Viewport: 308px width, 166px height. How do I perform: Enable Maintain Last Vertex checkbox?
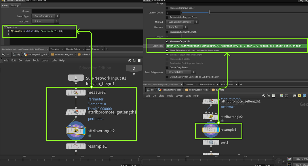(x=167, y=59)
